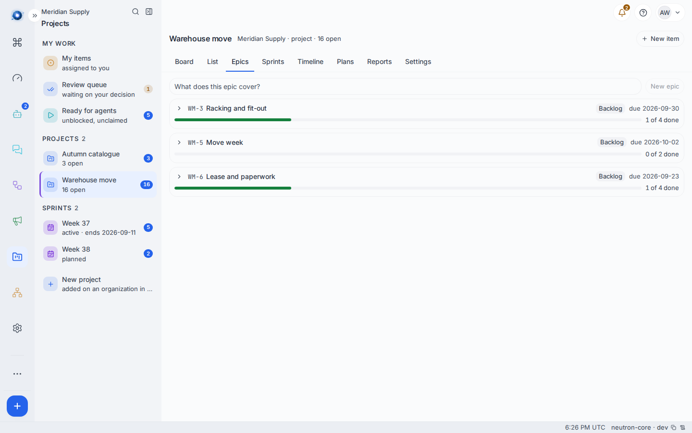This screenshot has width=692, height=433.
Task: Click the command symbol icon in left rail
Action: [x=17, y=42]
